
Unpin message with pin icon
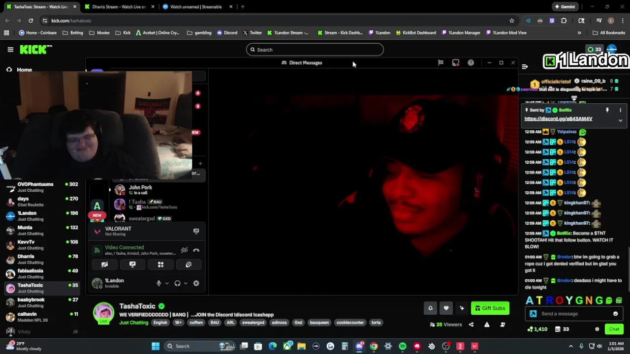click(x=607, y=110)
